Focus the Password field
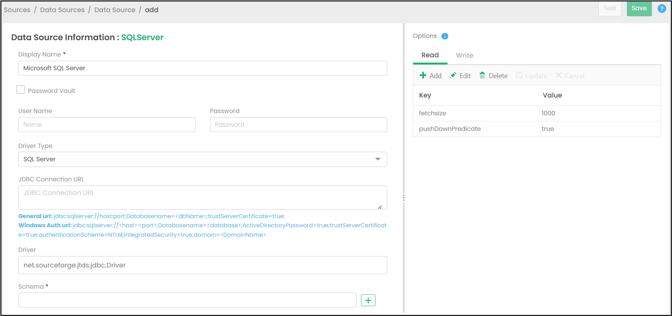Image resolution: width=672 pixels, height=316 pixels. tap(298, 125)
